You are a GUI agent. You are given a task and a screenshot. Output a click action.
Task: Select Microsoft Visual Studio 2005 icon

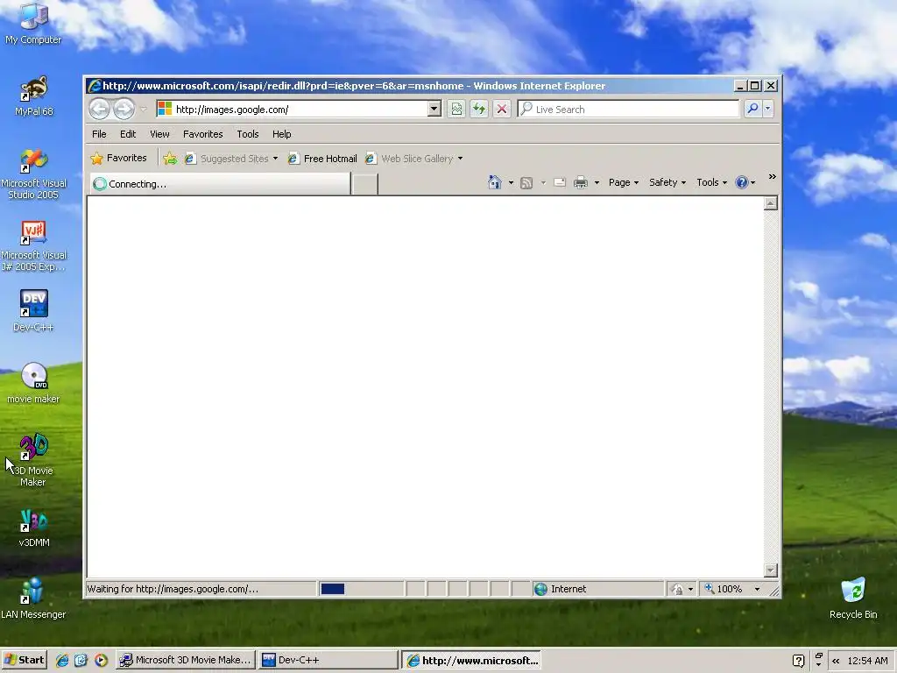(33, 174)
